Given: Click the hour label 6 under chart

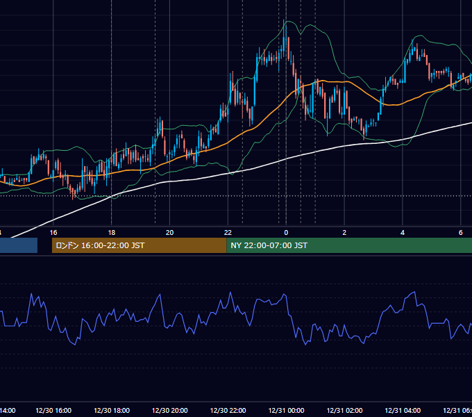Looking at the screenshot, I should [461, 232].
